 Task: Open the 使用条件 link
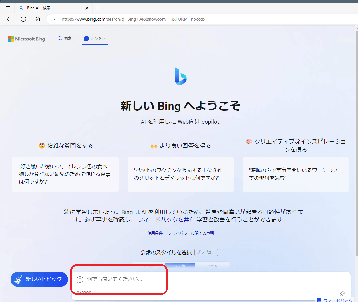(155, 233)
